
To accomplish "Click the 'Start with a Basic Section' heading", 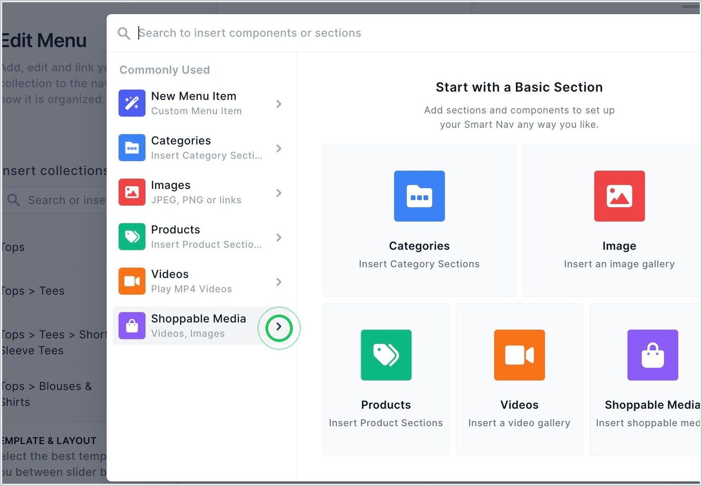I will [x=519, y=87].
